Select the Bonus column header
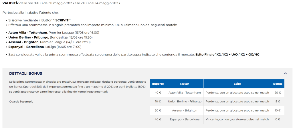Screen dimensions: 293x129 click(278, 84)
